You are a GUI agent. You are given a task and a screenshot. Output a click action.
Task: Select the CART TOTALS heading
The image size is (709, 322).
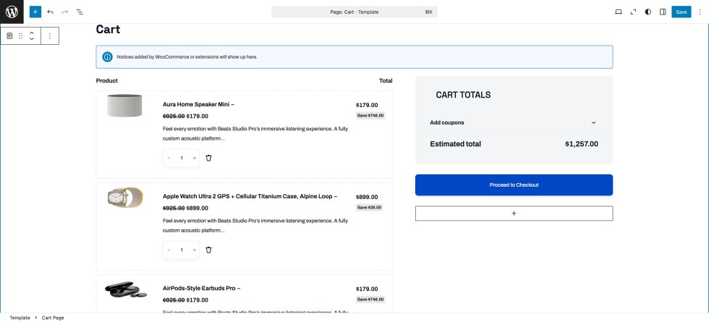point(463,95)
